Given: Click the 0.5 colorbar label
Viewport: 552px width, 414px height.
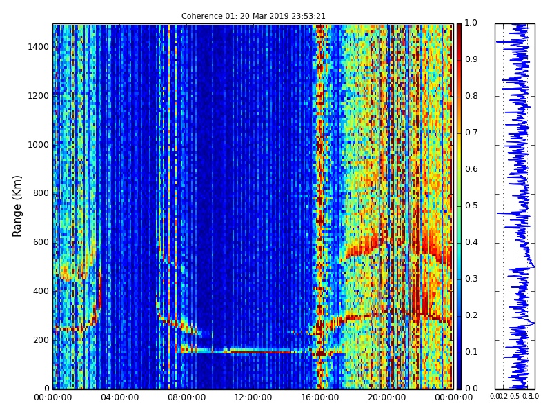Looking at the screenshot, I should [x=471, y=206].
